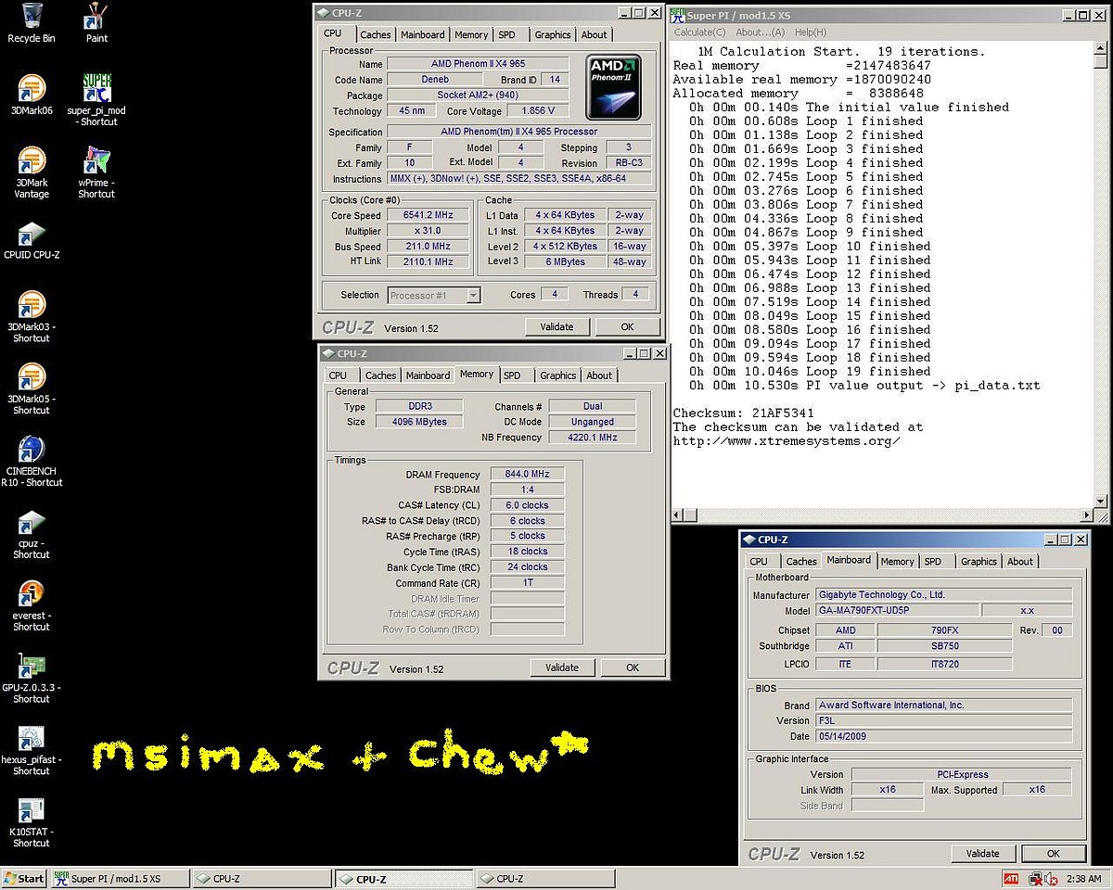The height and width of the screenshot is (890, 1113).
Task: Click the Multiplier value x 31.0
Action: (x=427, y=231)
